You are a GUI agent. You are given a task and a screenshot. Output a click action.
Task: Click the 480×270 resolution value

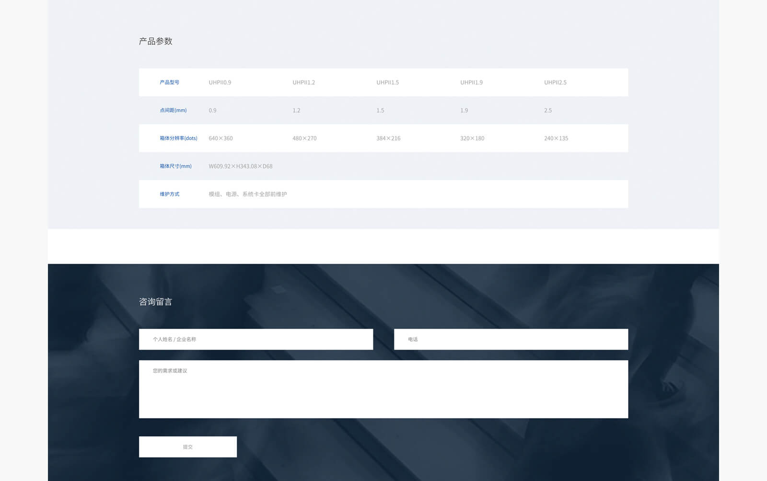[304, 138]
